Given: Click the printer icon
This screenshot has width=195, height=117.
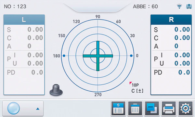Looking at the screenshot, I should click(169, 108).
